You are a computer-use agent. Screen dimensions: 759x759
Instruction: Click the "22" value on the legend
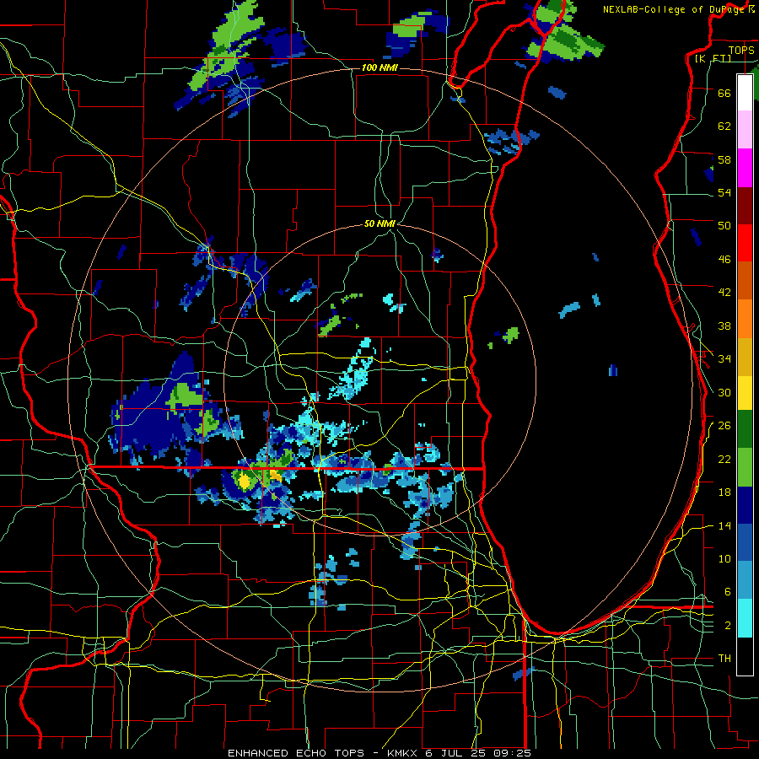(724, 459)
